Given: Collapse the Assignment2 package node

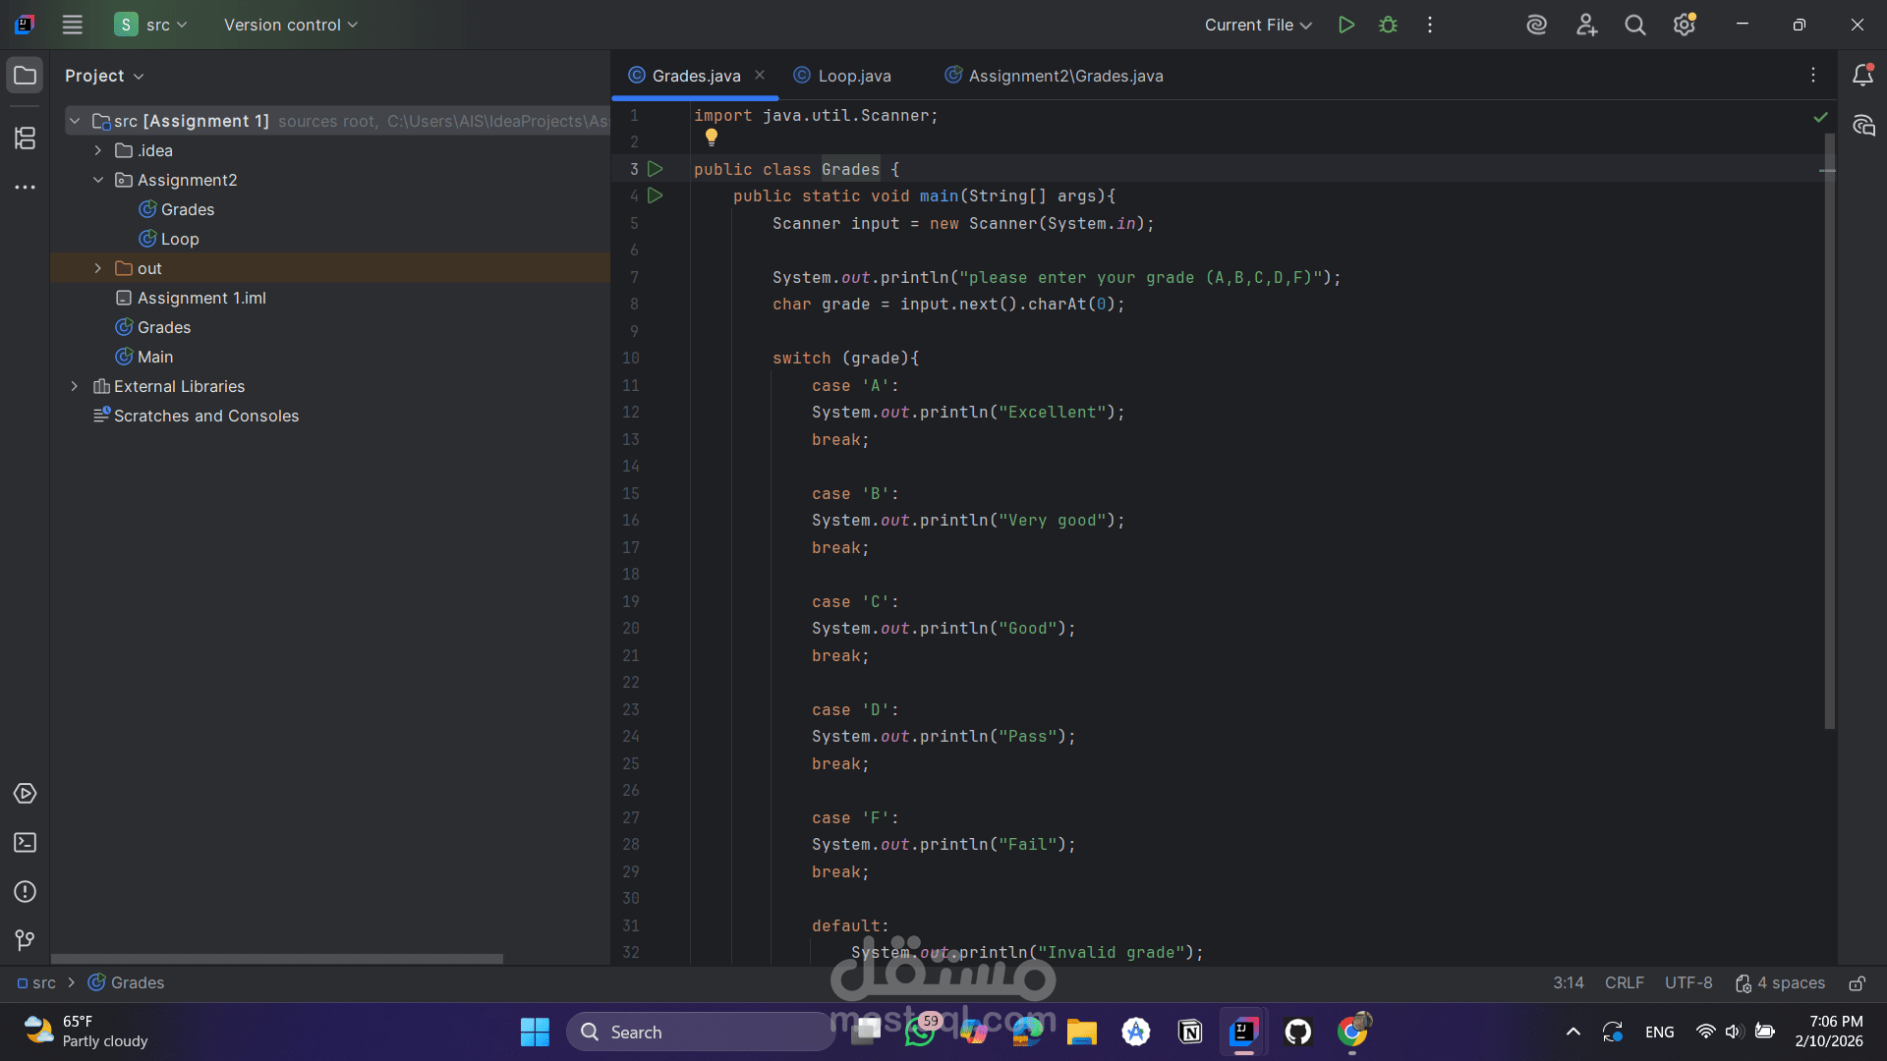Looking at the screenshot, I should (97, 180).
